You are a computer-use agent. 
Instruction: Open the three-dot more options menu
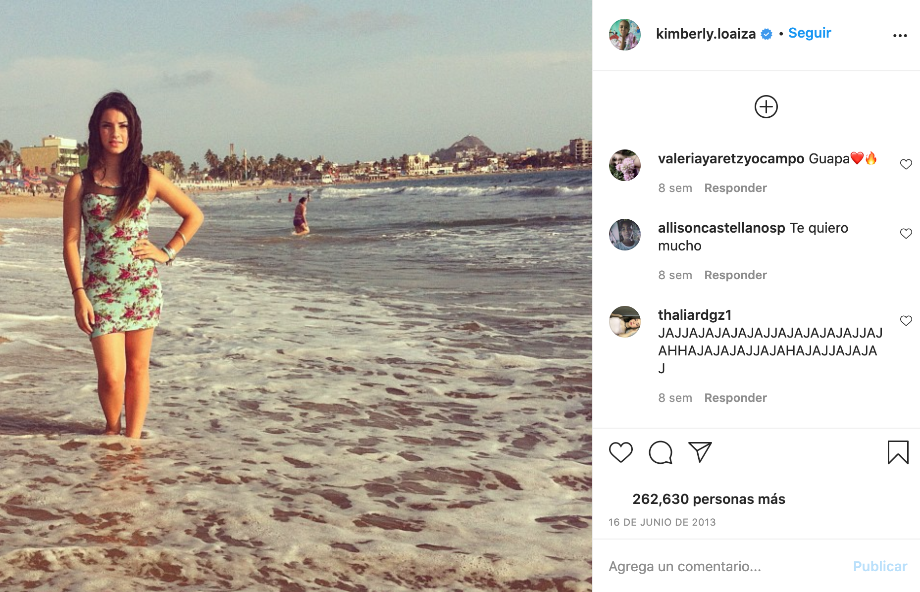tap(900, 36)
